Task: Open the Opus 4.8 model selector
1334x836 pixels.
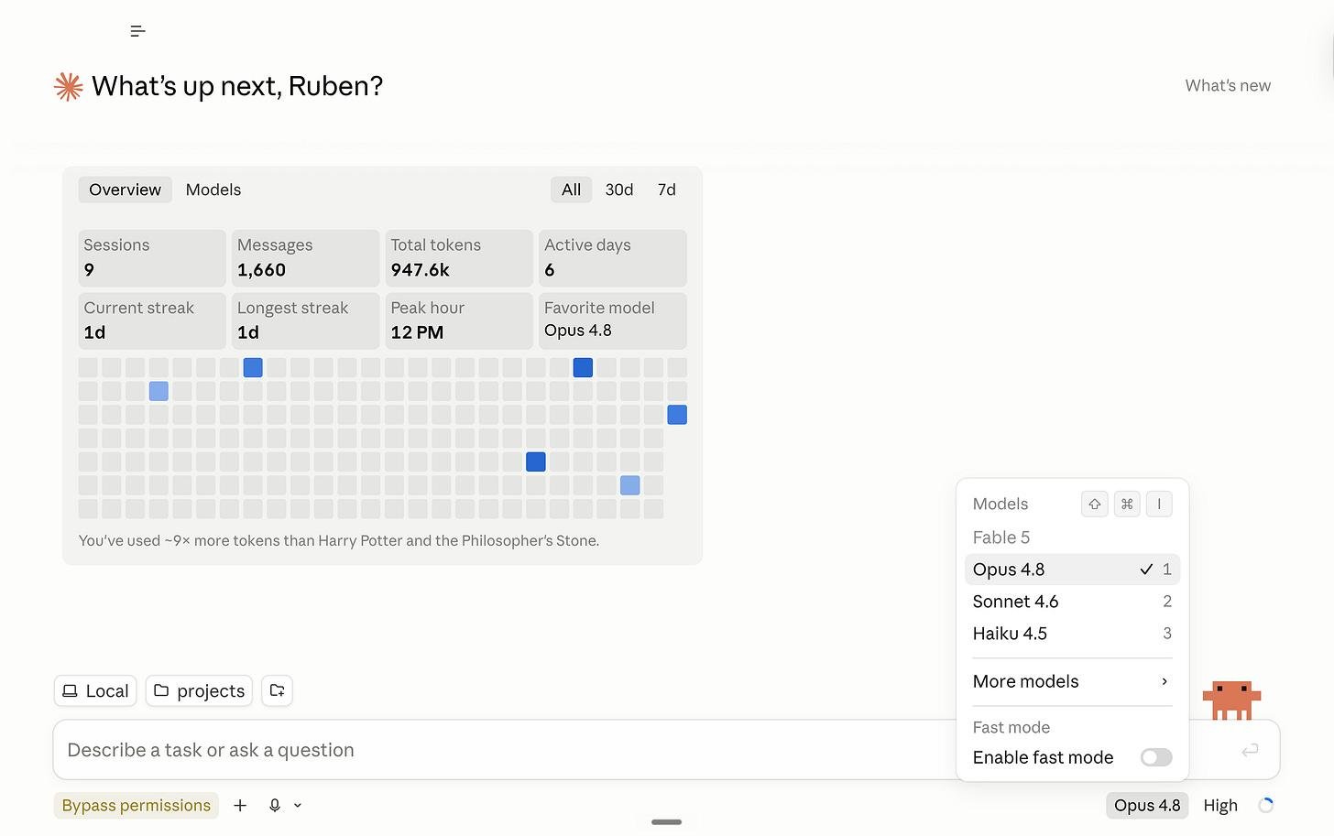Action: click(x=1147, y=805)
